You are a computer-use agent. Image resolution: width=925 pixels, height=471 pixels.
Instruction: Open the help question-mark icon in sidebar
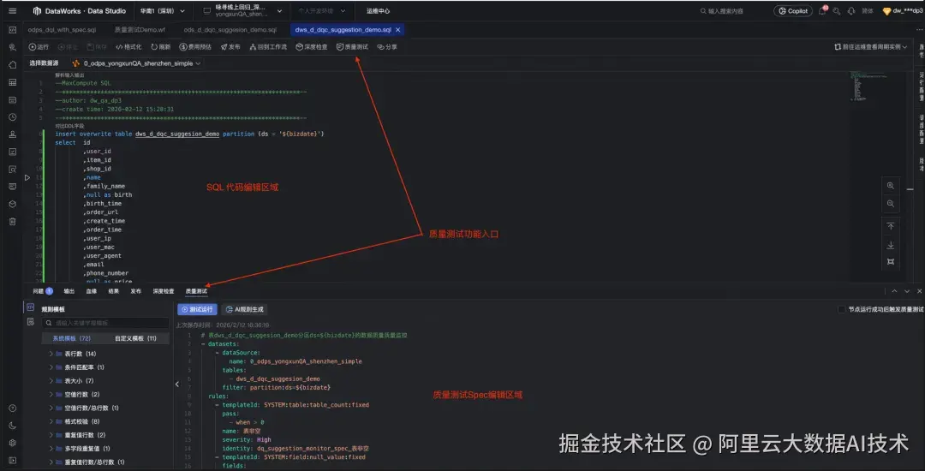(x=12, y=408)
